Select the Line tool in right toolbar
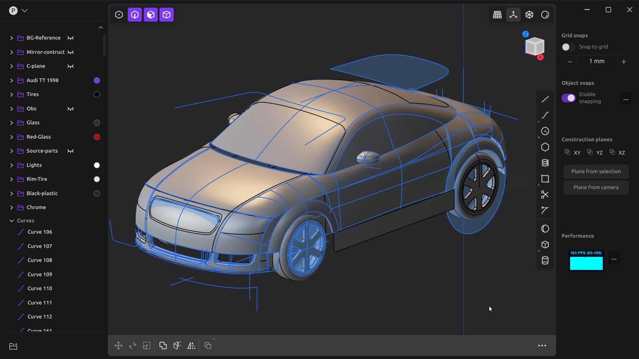The width and height of the screenshot is (639, 359). coord(545,99)
